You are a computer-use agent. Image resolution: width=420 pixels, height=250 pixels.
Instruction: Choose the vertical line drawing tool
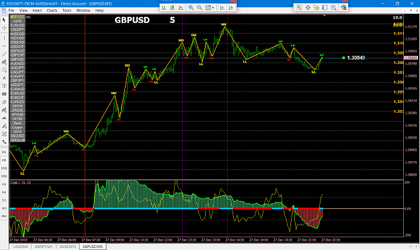coord(4,38)
